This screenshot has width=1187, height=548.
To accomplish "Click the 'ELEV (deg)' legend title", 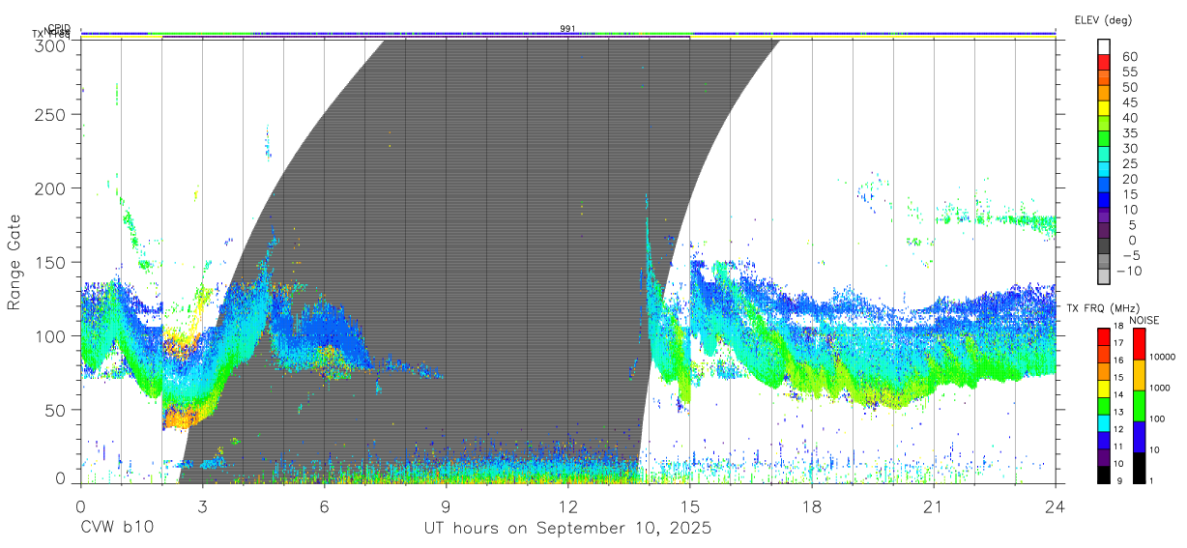I will (1103, 20).
